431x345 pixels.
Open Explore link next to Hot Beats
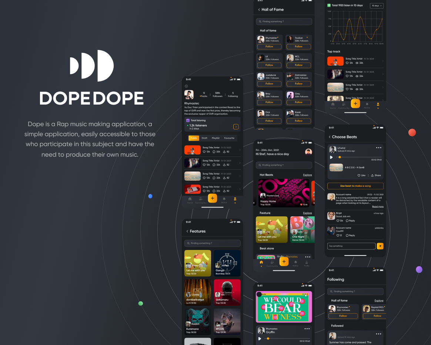click(x=307, y=175)
